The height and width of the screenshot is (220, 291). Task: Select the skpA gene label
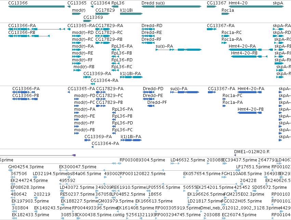[278, 3]
